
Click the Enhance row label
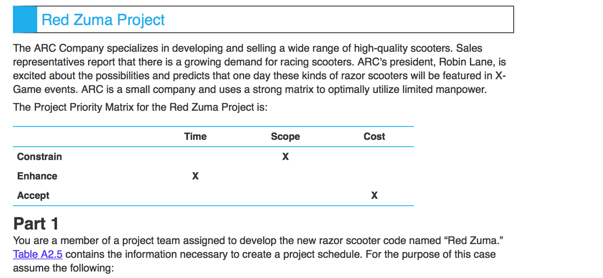tap(37, 176)
